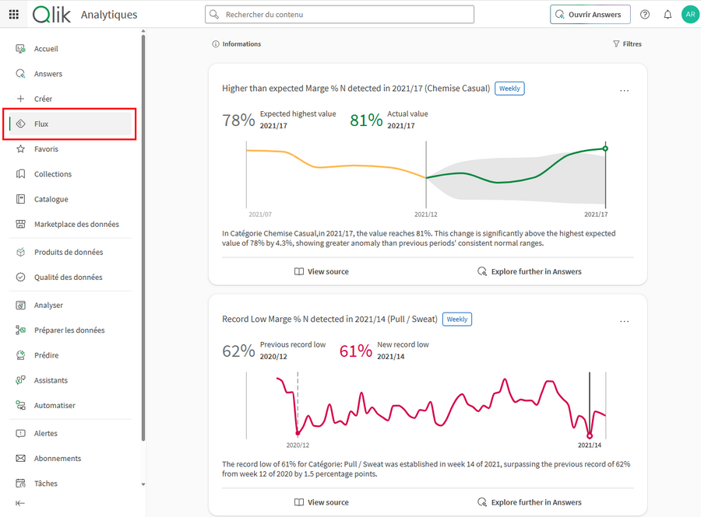Screen dimensions: 701x517
Task: Click the Catalogue icon
Action: pos(20,199)
